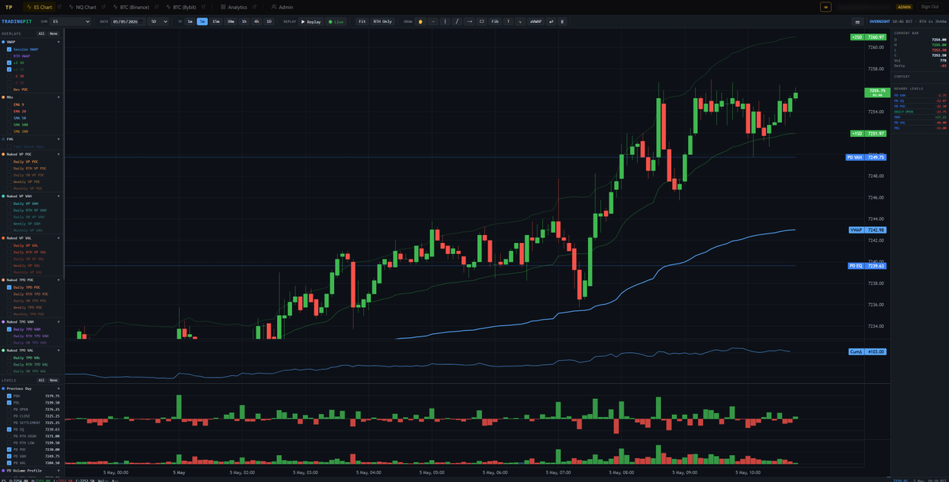Viewport: 949px width, 482px height.
Task: Click the panel toggle icon beside OVERNIGHT
Action: pyautogui.click(x=857, y=22)
